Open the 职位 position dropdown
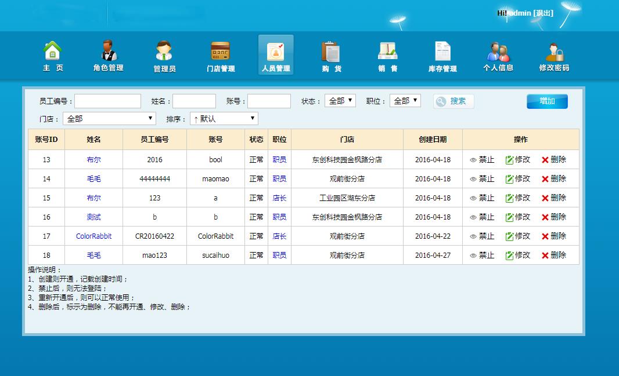Screen dimensions: 619x376 (405, 101)
